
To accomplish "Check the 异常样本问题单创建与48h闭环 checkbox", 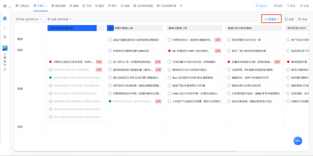I will tap(110, 51).
